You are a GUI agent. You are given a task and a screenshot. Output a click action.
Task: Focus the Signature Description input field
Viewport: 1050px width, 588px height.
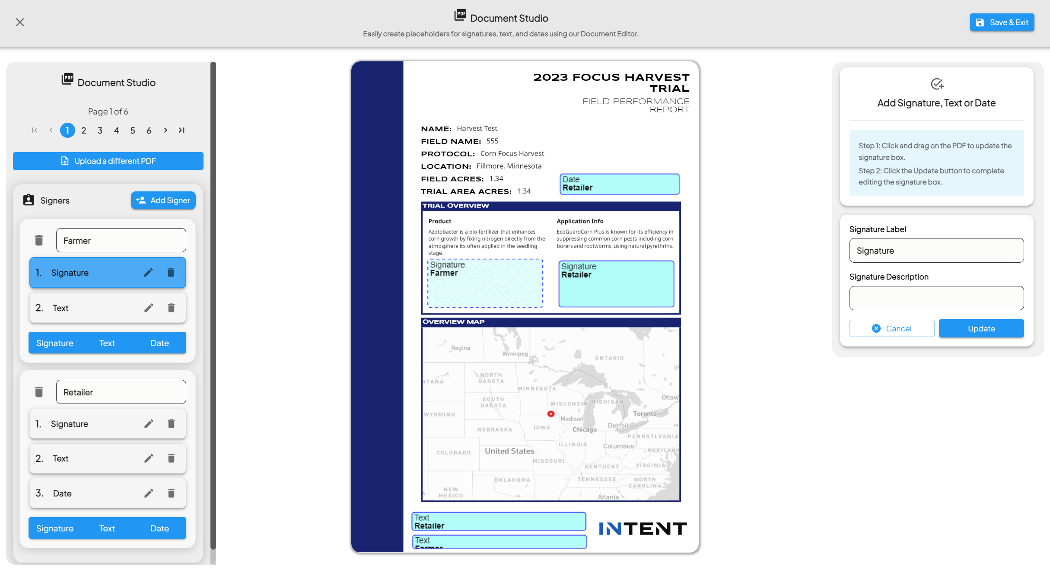[936, 298]
